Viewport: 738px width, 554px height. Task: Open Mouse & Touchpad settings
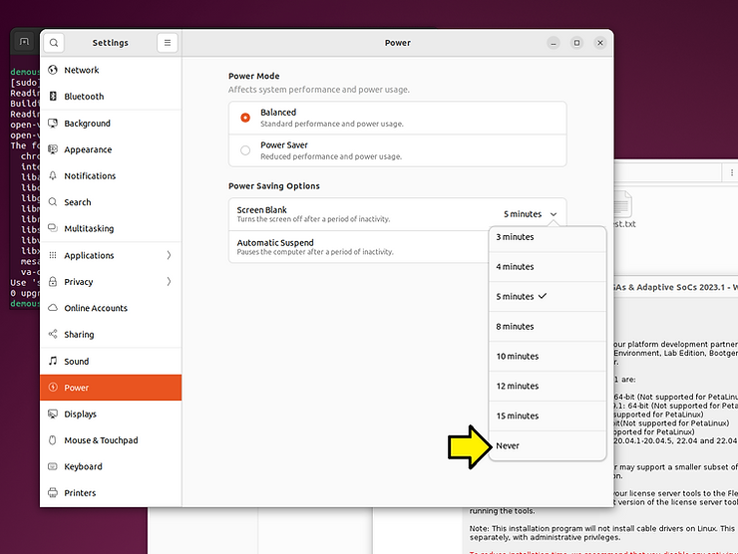click(x=101, y=440)
